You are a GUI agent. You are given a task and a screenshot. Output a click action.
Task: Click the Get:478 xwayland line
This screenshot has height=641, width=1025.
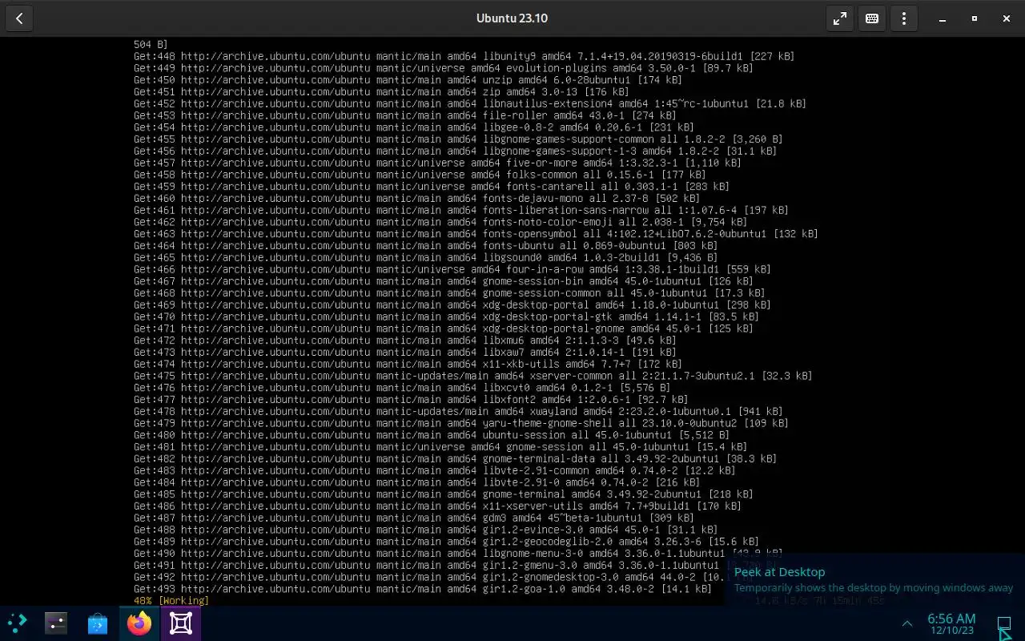(x=459, y=411)
